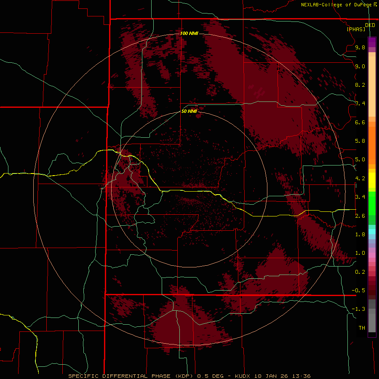
Task: Click the 2.6 scale value
Action: (x=360, y=216)
